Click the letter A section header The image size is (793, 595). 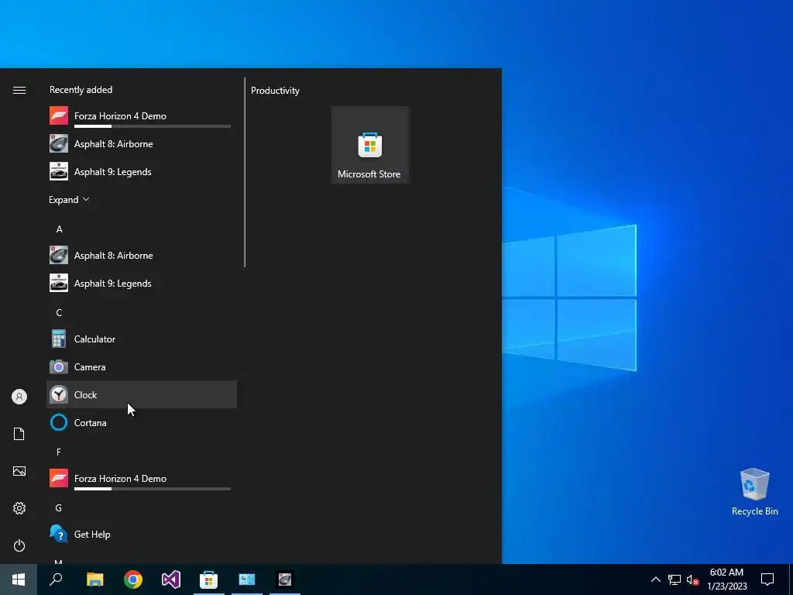coord(59,229)
